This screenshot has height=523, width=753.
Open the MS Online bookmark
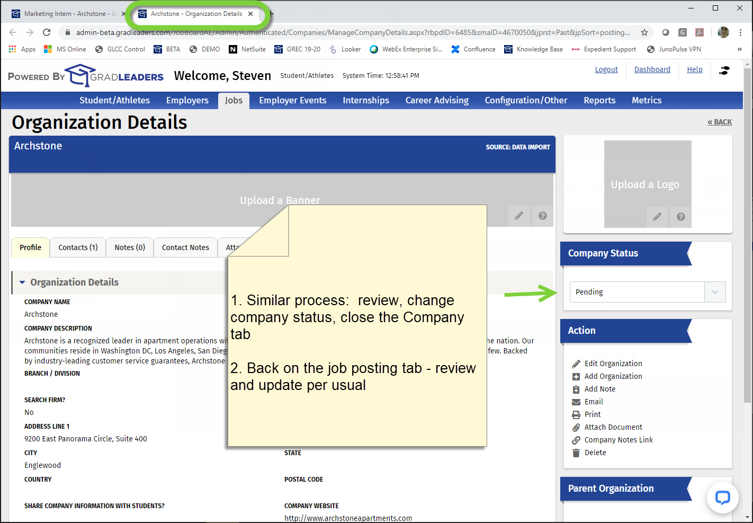pos(65,49)
